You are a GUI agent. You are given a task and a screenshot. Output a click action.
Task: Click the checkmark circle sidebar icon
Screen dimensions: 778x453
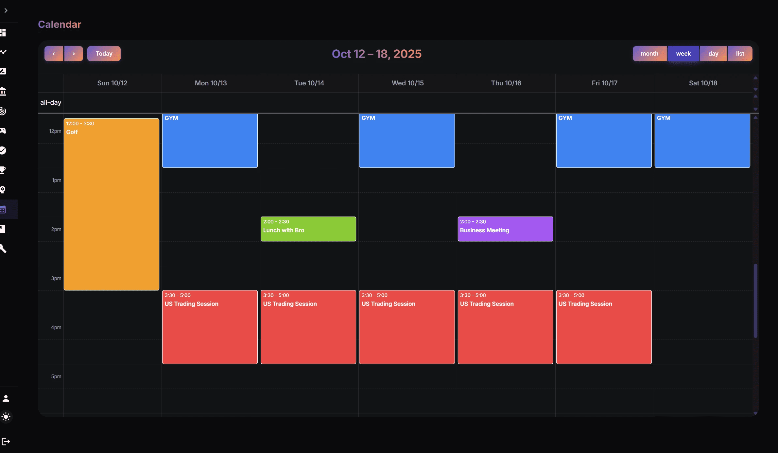point(3,150)
